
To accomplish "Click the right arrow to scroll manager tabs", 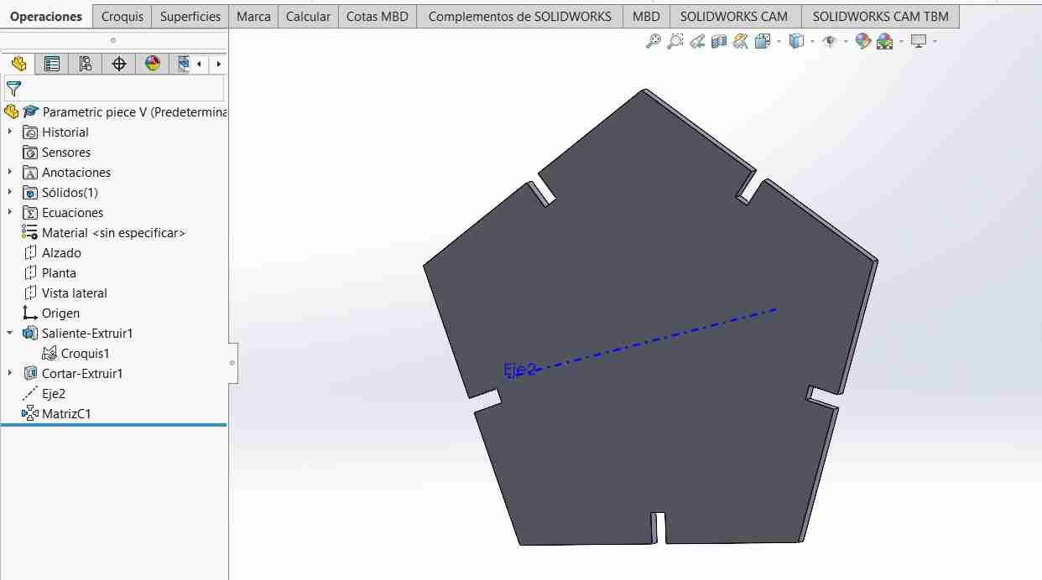I will [217, 63].
